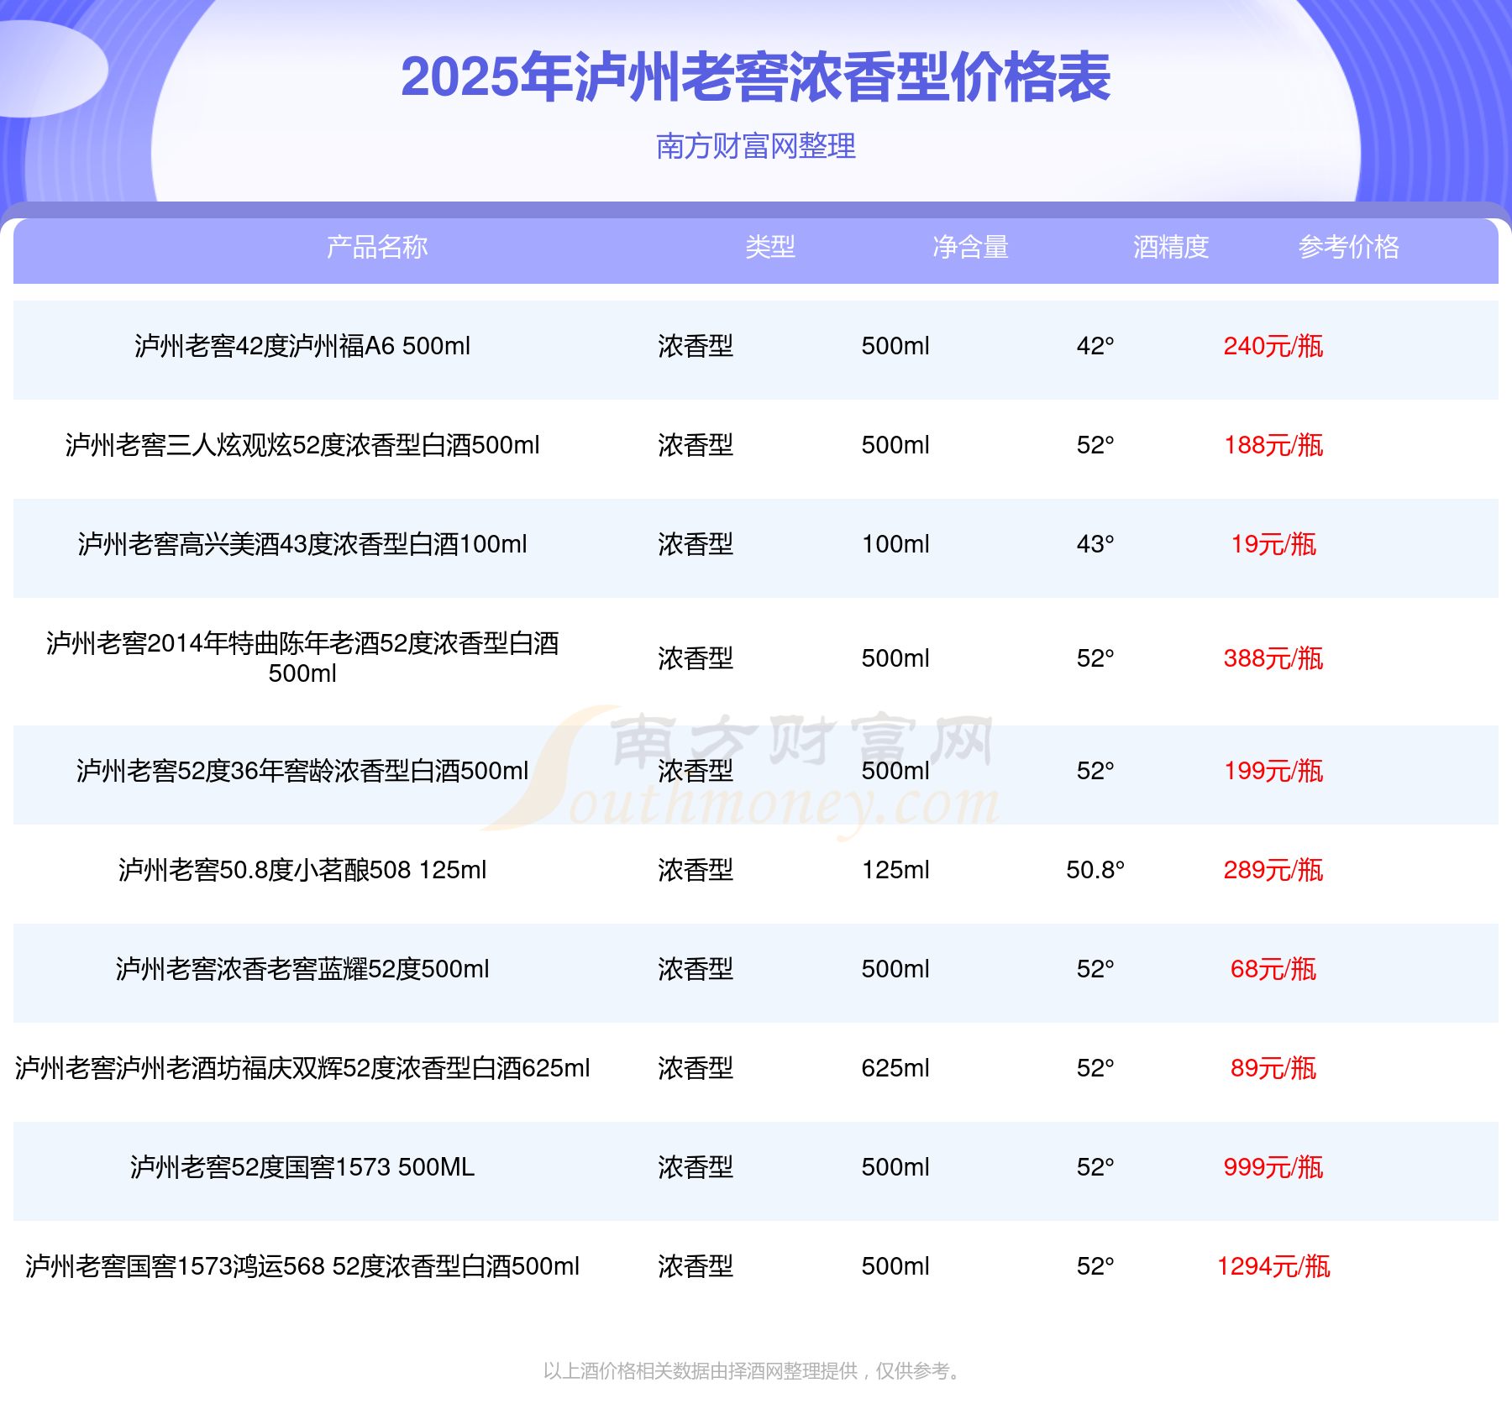The width and height of the screenshot is (1512, 1409).
Task: Click the 产品名称 column header
Action: [377, 247]
